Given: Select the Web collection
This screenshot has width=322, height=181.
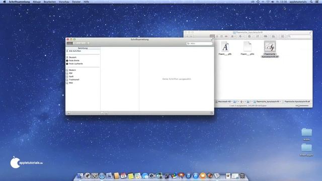Looking at the screenshot, I should click(x=83, y=82).
